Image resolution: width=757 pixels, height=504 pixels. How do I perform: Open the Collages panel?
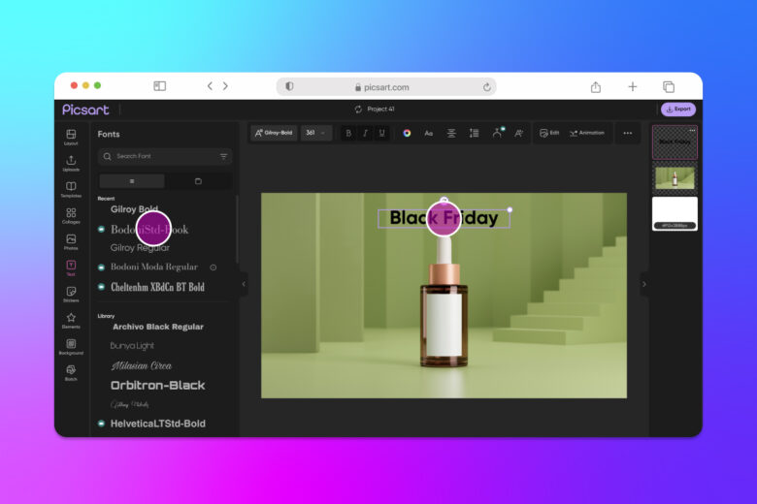click(x=71, y=215)
